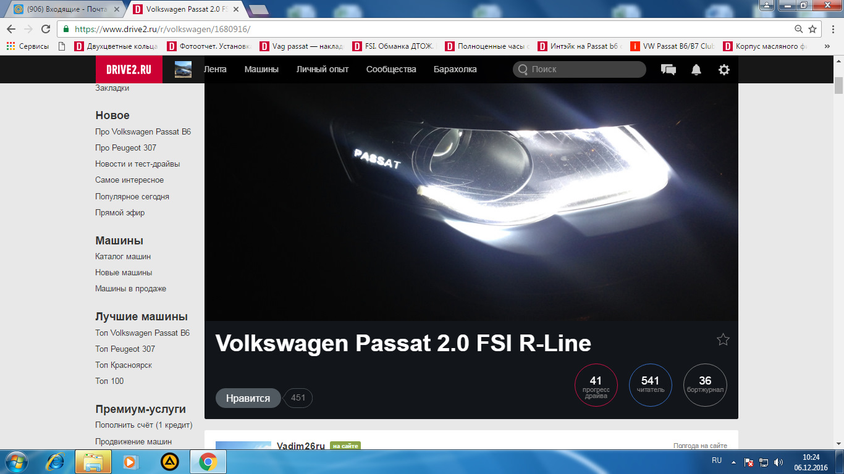Show hidden tray icons arrow
Screen dimensions: 844x474
[x=733, y=462]
